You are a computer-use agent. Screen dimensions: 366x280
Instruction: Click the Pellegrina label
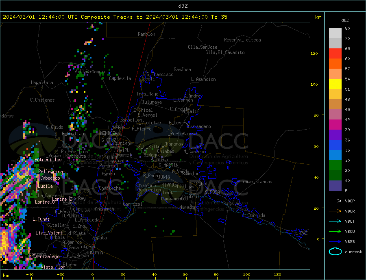pyautogui.click(x=51, y=171)
